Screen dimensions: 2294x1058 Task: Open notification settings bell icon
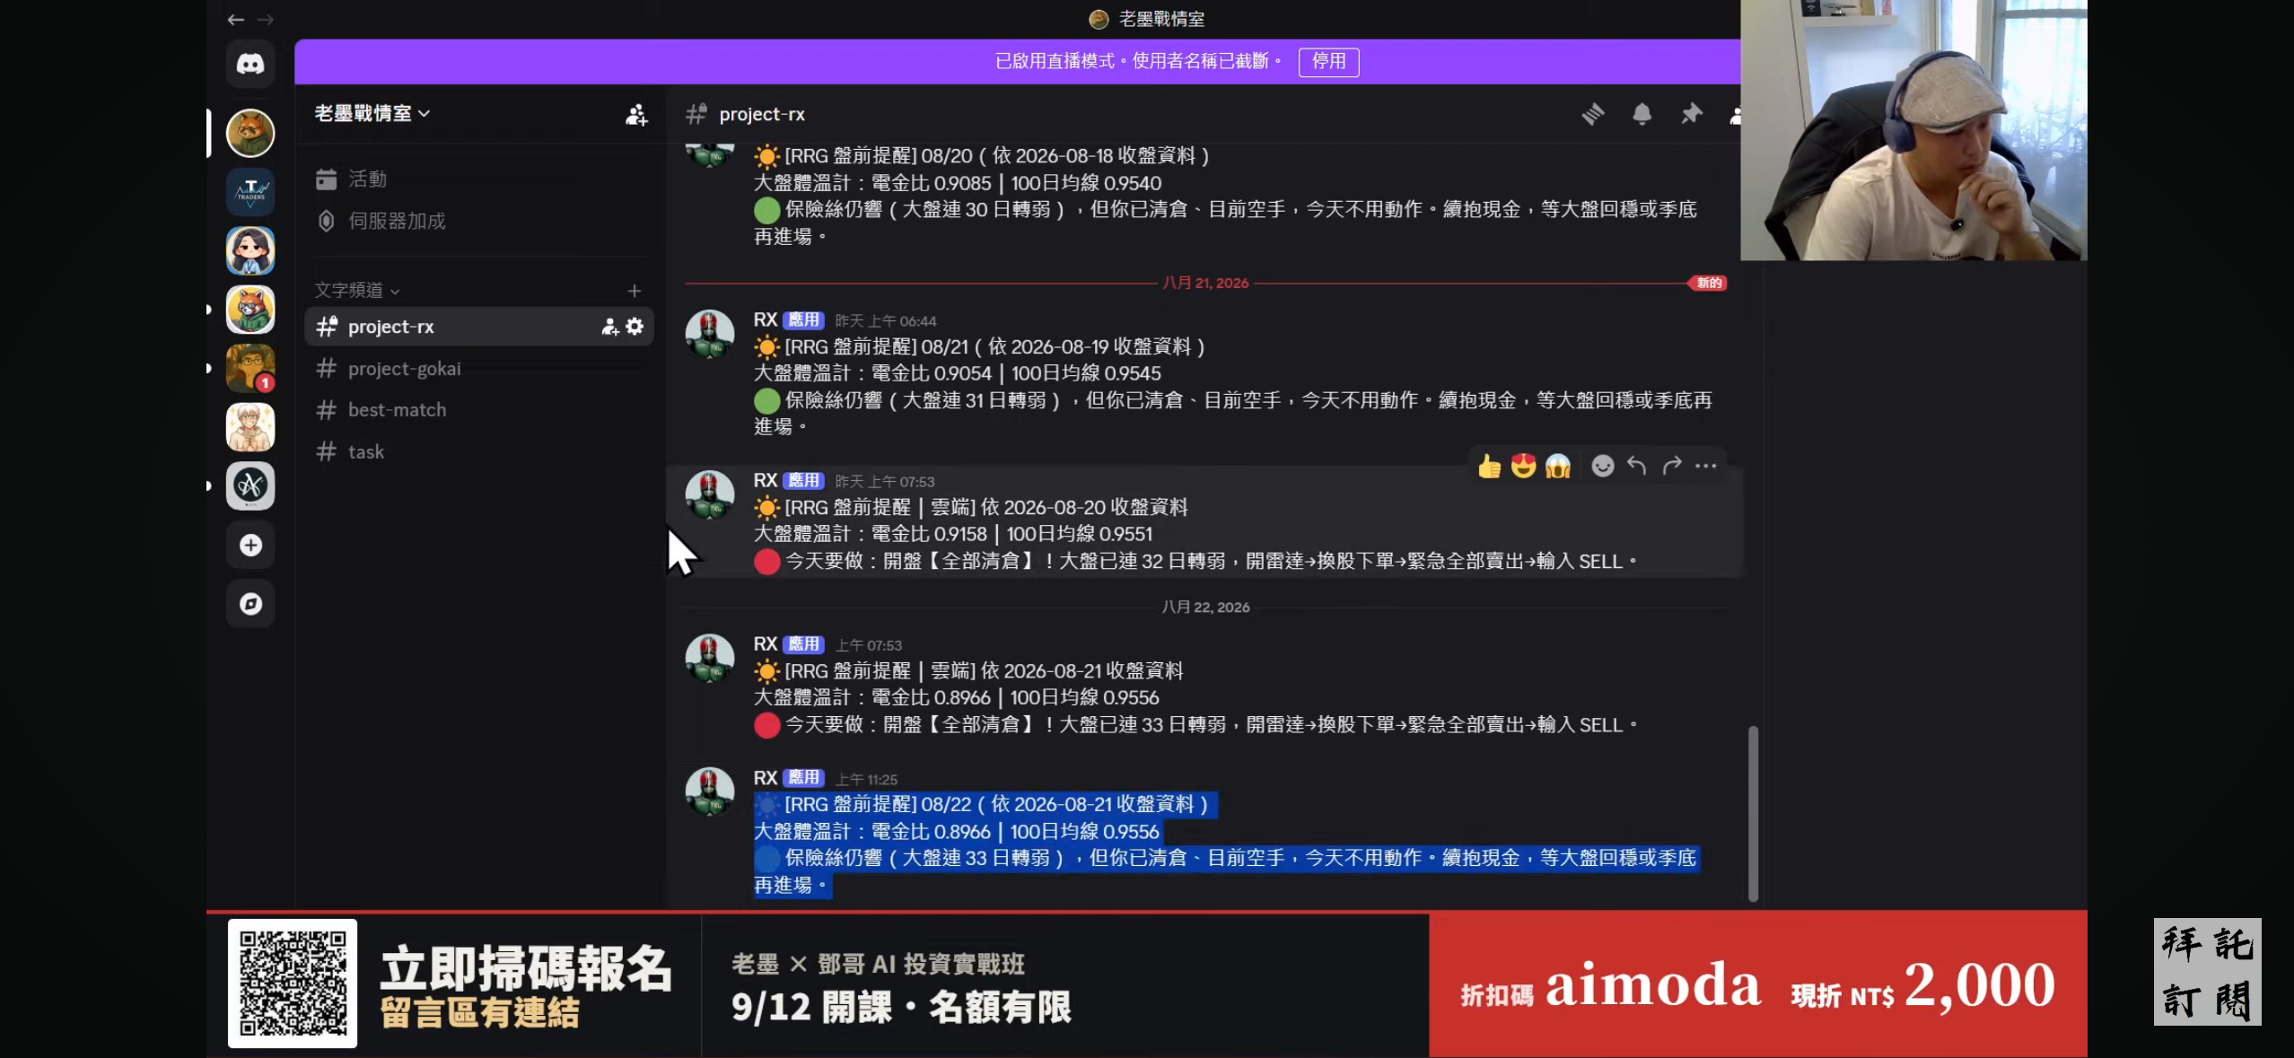1642,114
